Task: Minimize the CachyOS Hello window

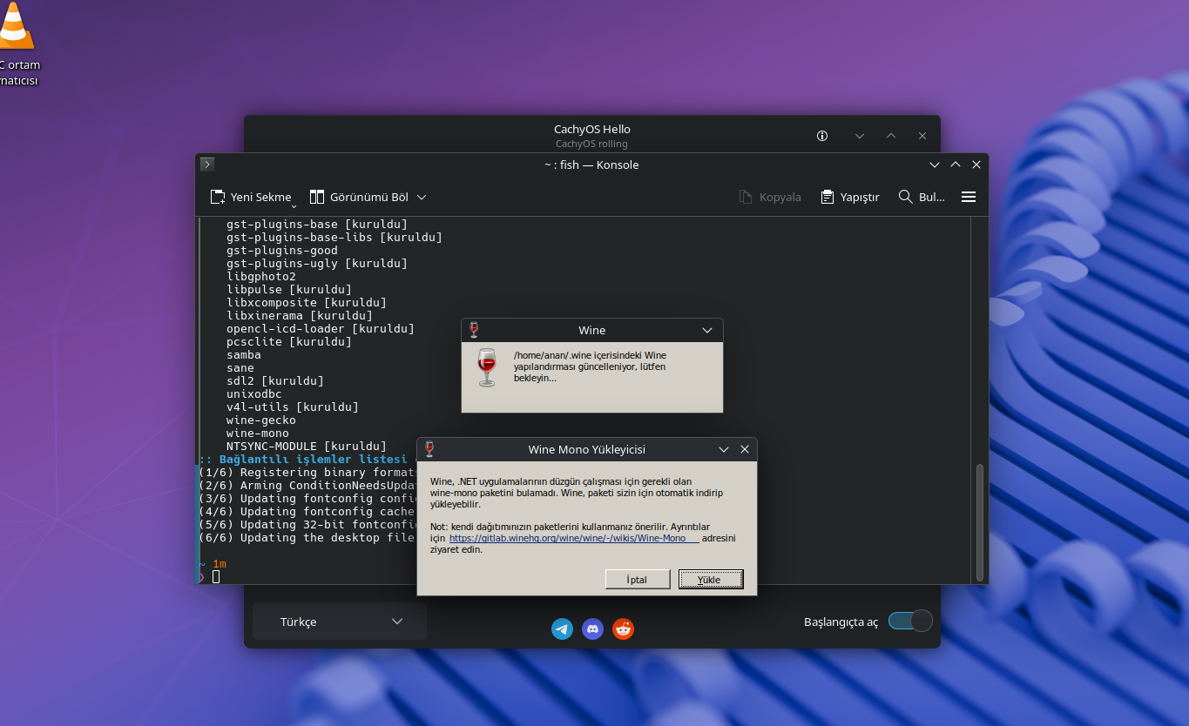Action: (x=860, y=136)
